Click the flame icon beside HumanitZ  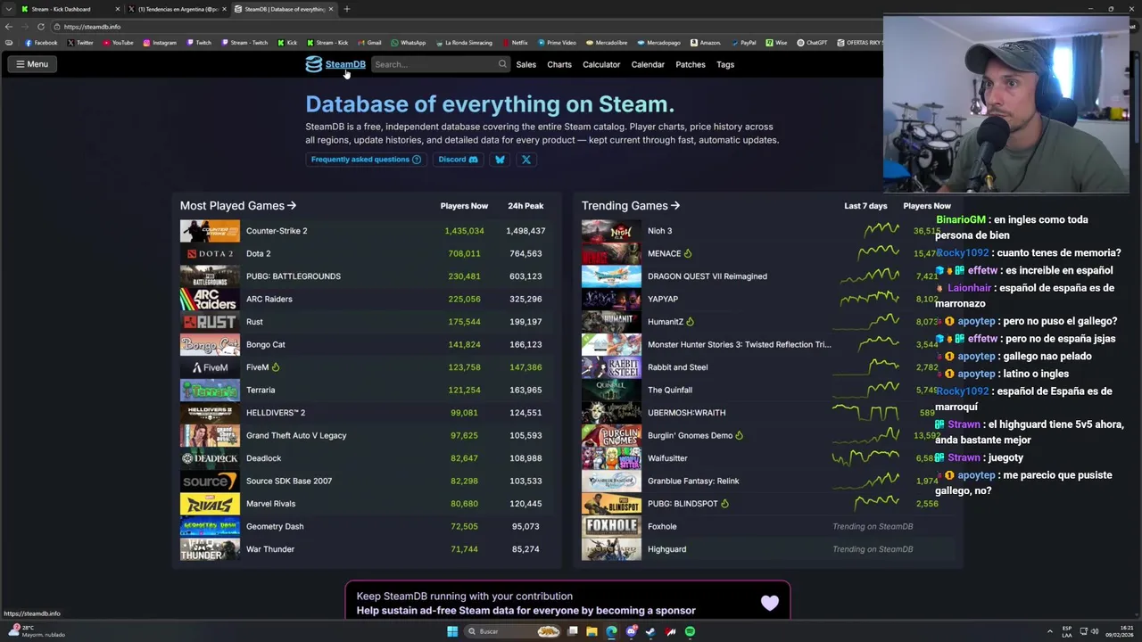coord(691,322)
